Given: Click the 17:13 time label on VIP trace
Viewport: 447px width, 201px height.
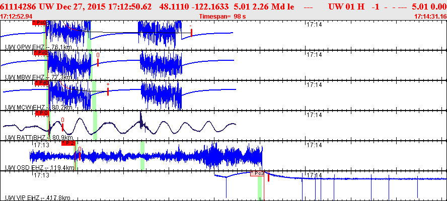Looking at the screenshot, I should (x=41, y=175).
